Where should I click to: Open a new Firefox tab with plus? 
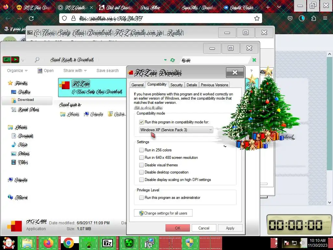(268, 7)
